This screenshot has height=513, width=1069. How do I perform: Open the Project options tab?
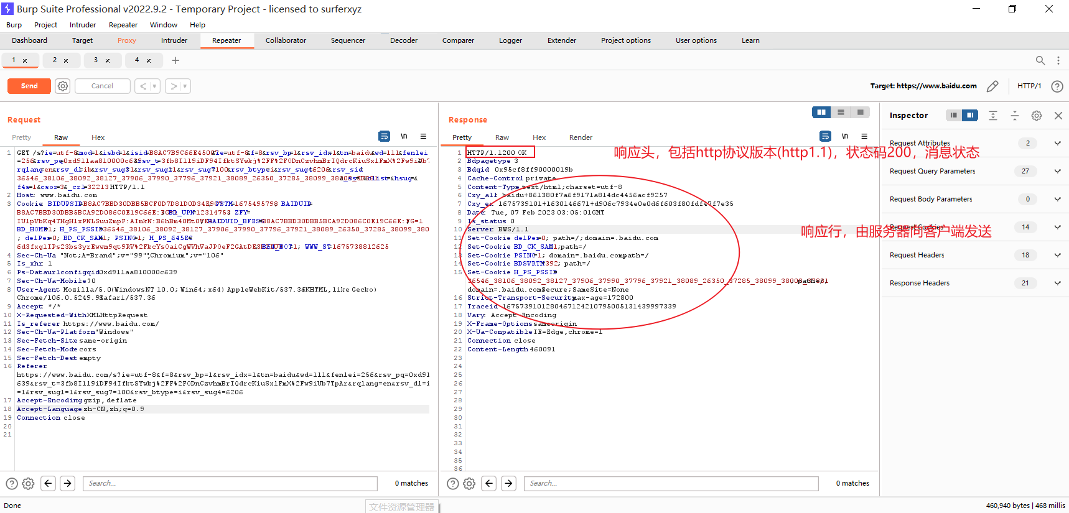[626, 40]
